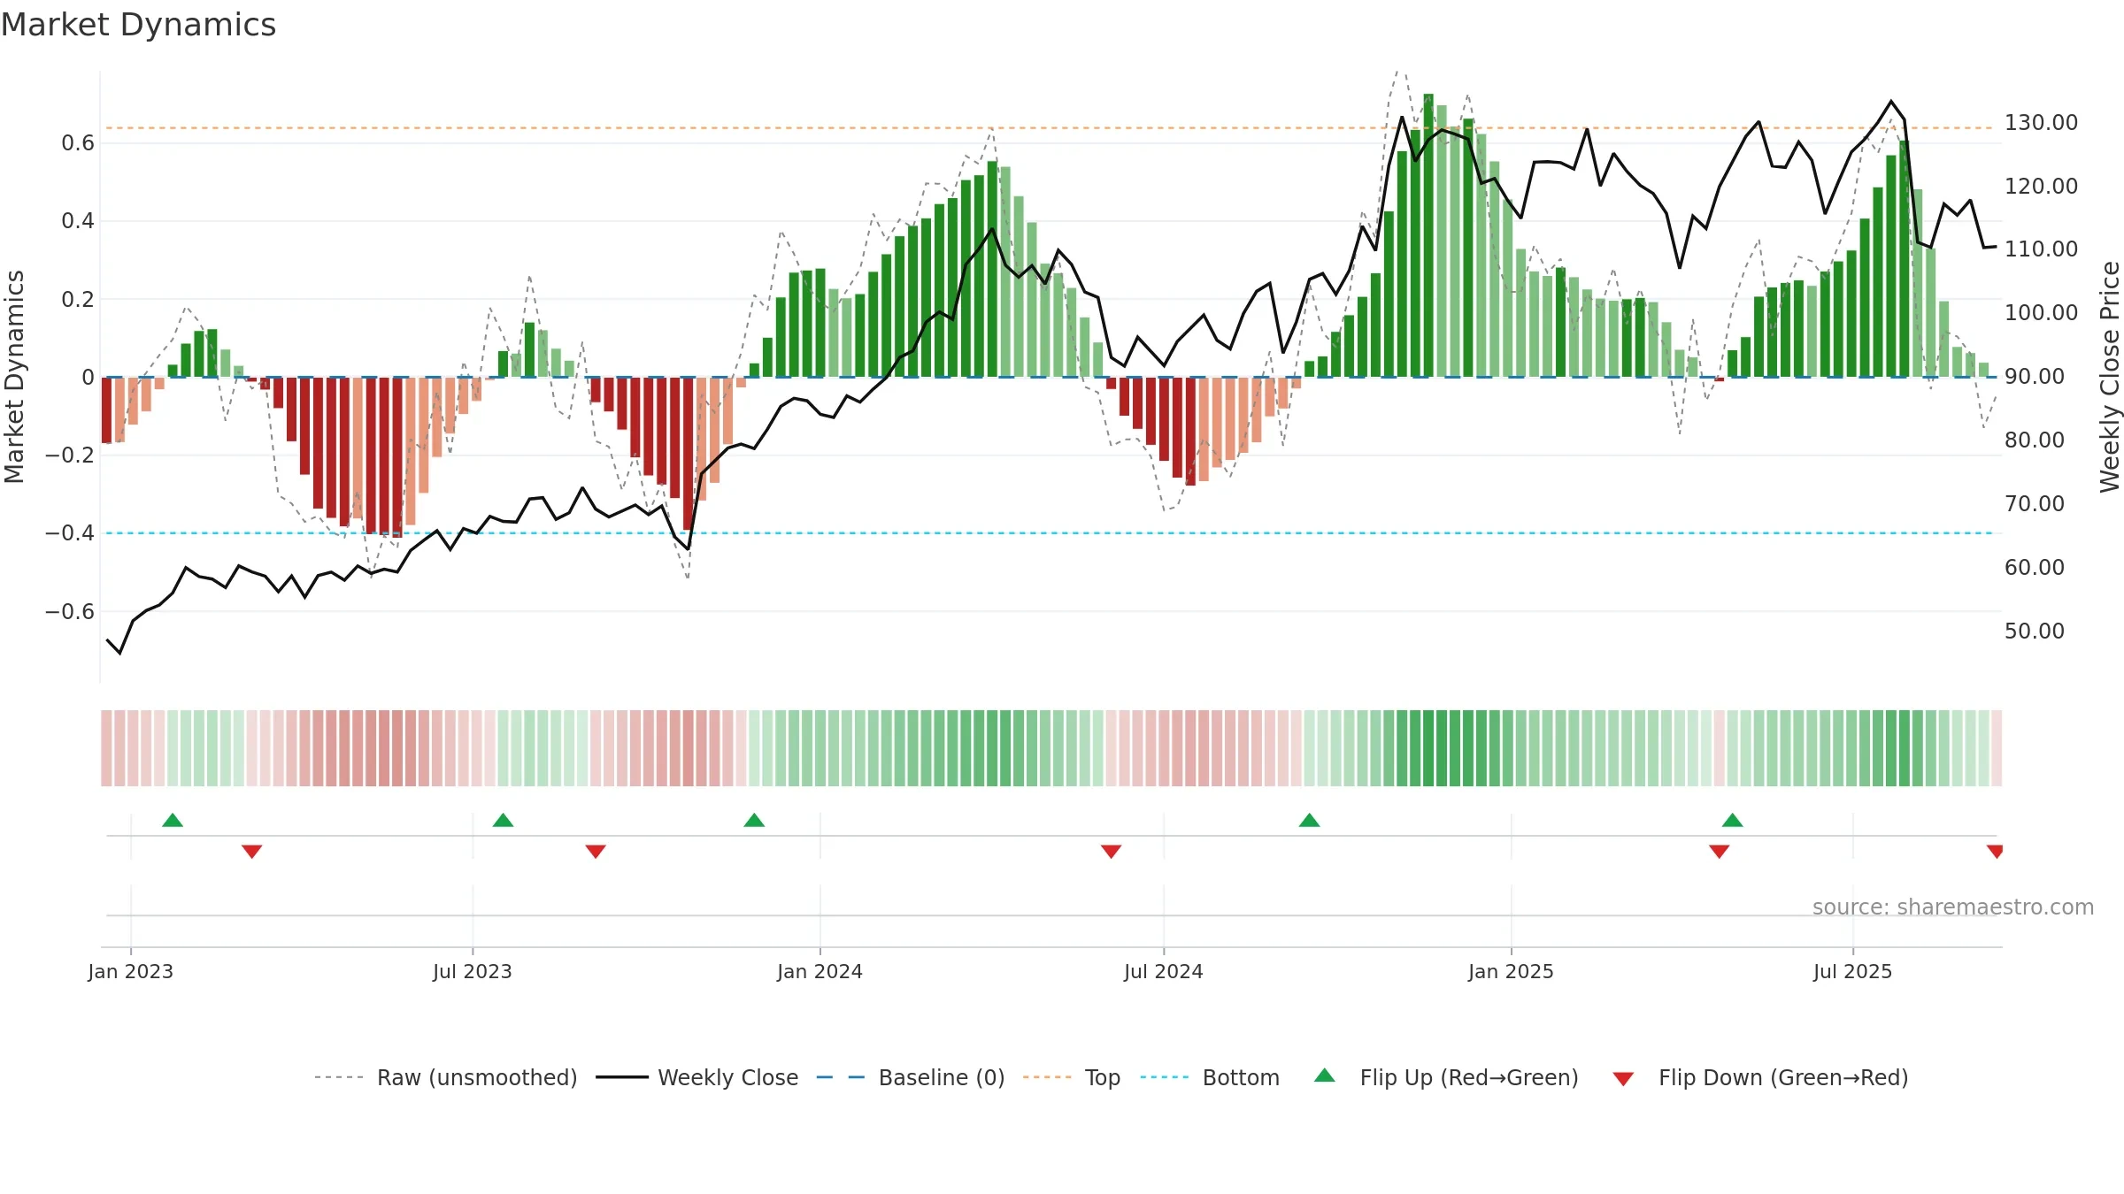The height and width of the screenshot is (1194, 2124).
Task: Select the flip-up triangle after Jul 2024
Action: 1309,820
